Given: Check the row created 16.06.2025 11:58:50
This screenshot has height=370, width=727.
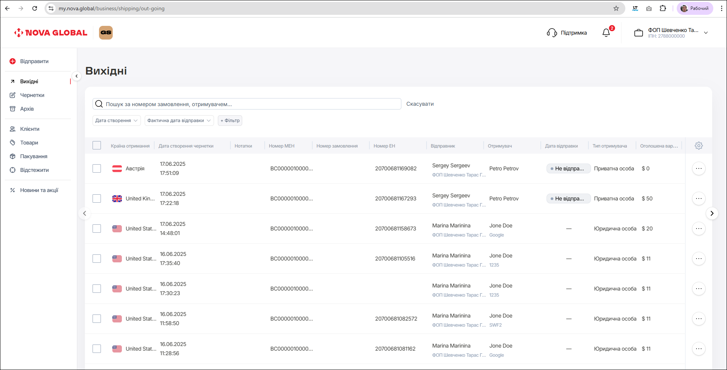Looking at the screenshot, I should (97, 319).
